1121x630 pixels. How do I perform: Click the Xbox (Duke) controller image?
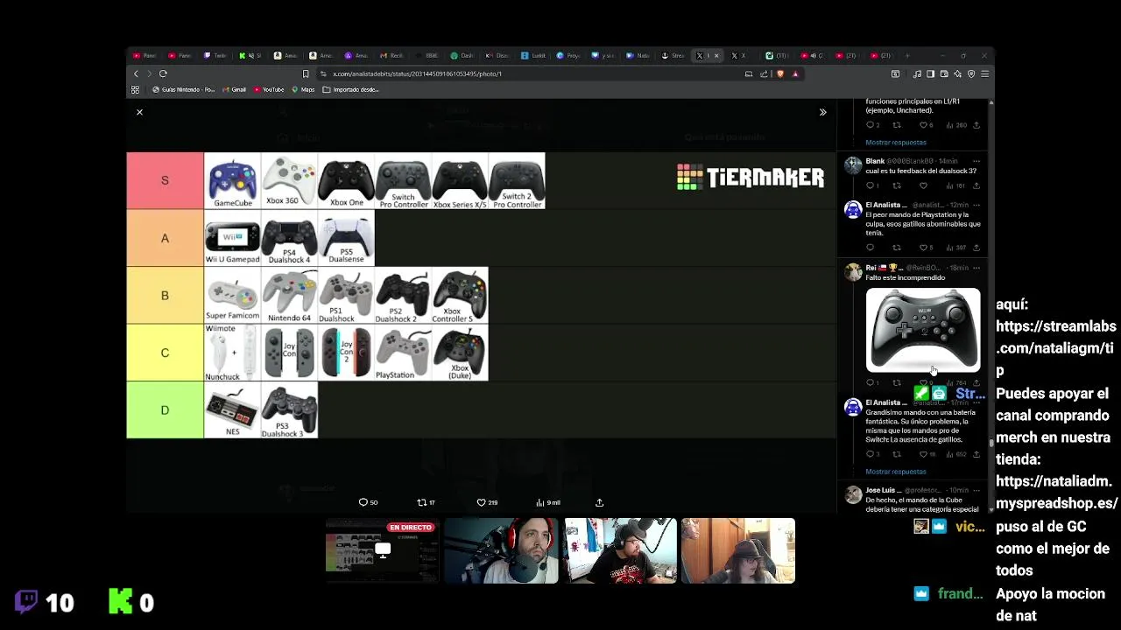coord(460,353)
